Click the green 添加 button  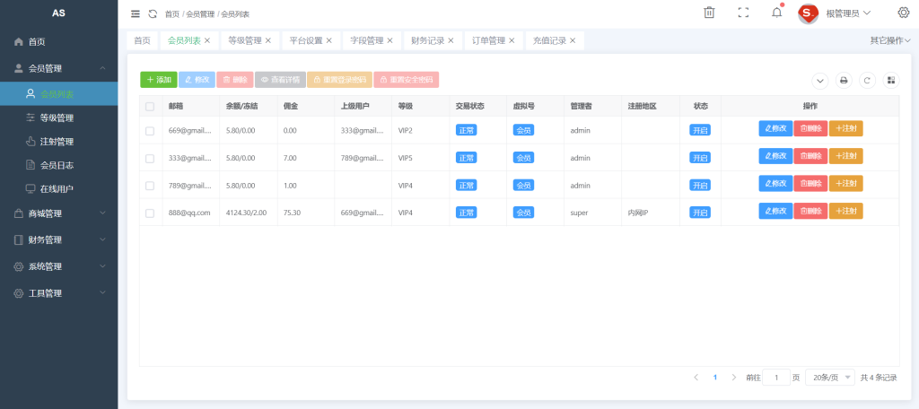point(159,80)
